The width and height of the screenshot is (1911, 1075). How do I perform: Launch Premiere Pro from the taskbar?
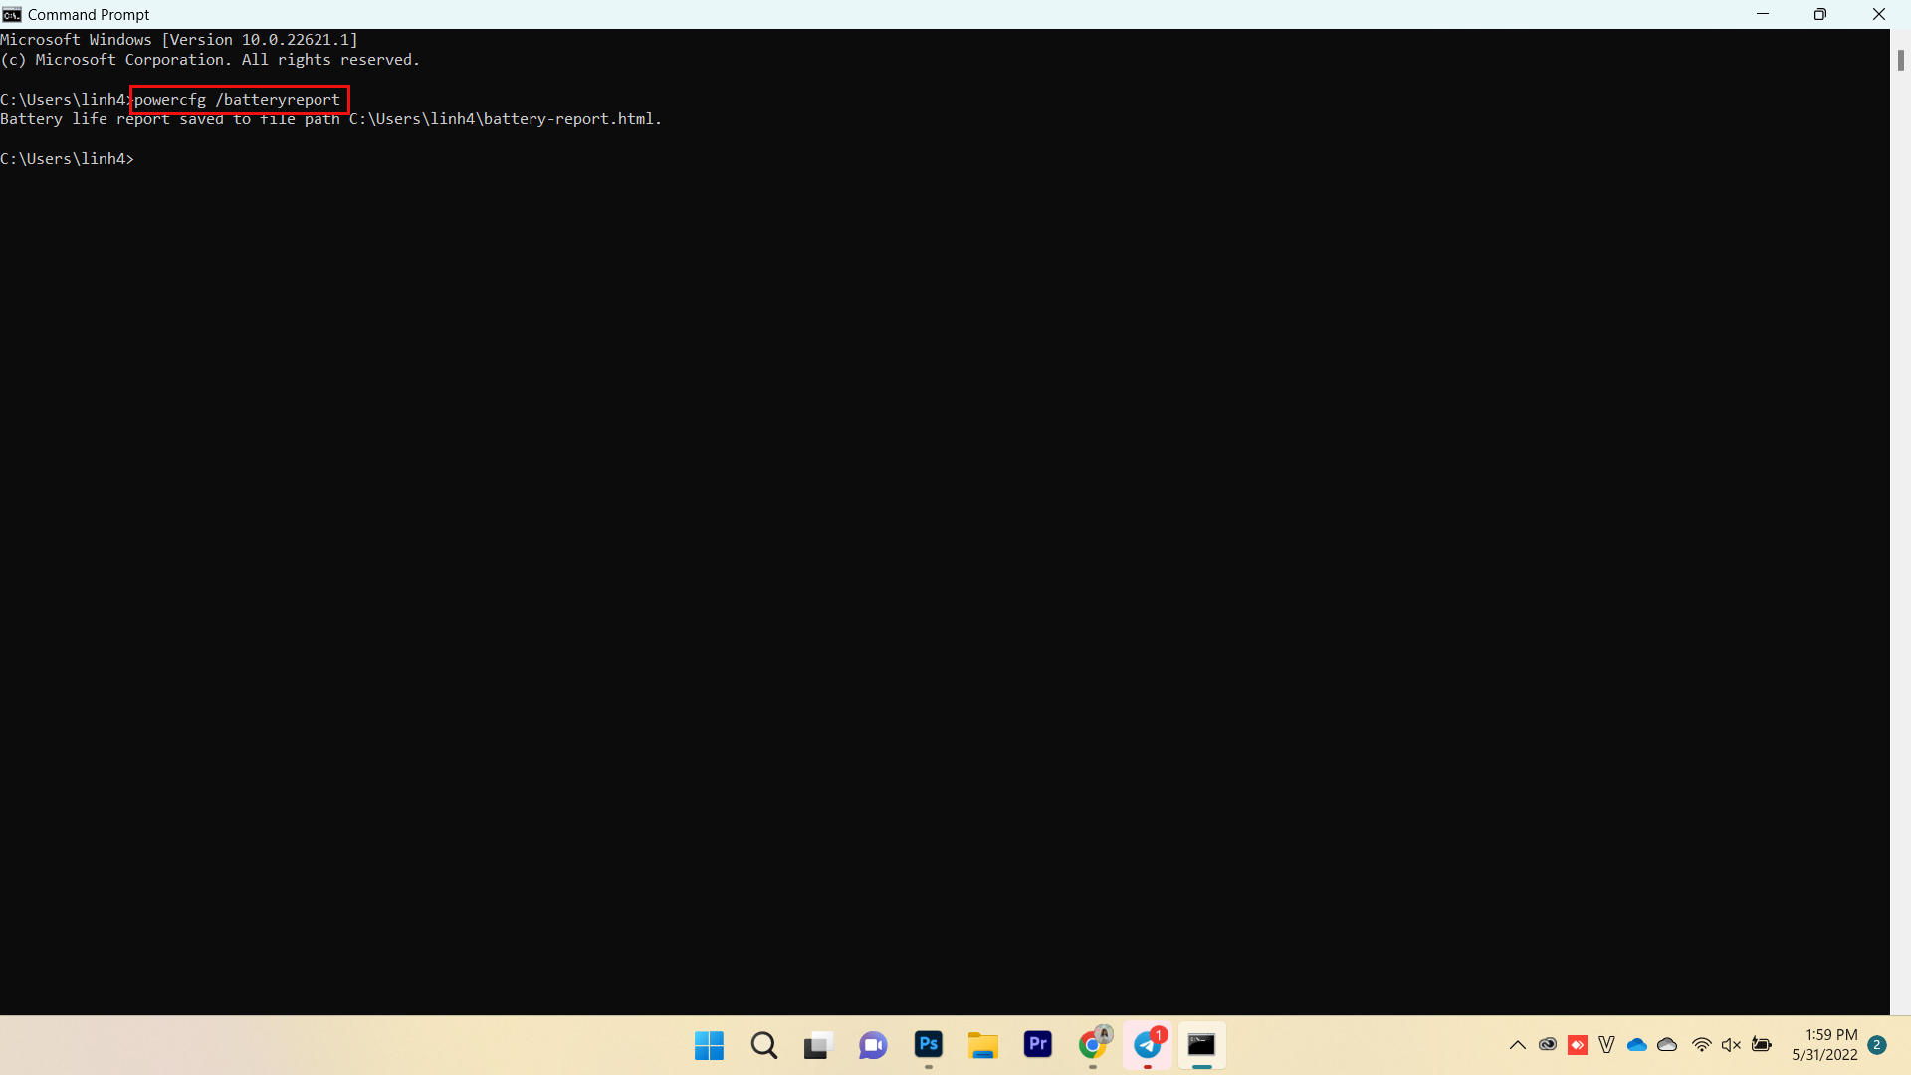(x=1037, y=1044)
